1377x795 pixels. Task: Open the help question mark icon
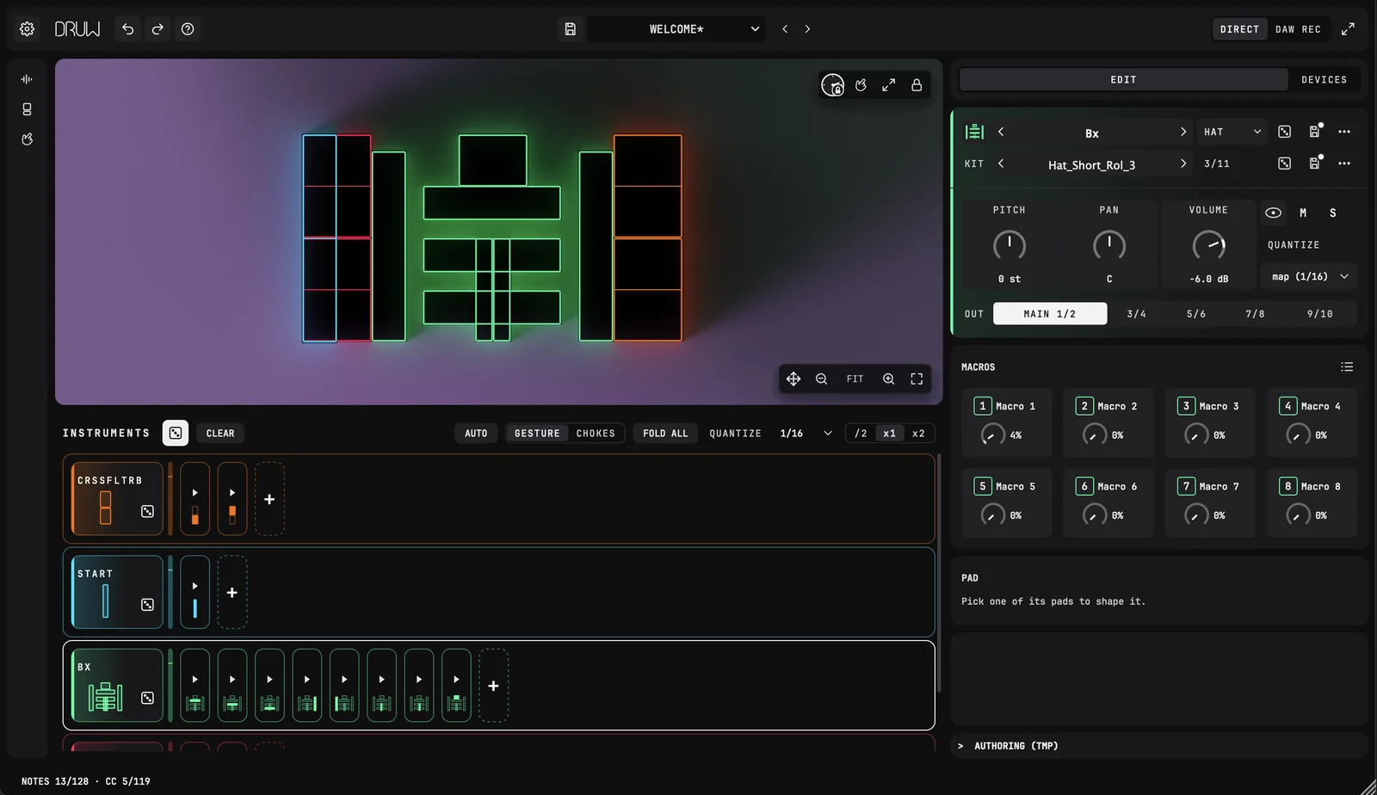coord(188,29)
